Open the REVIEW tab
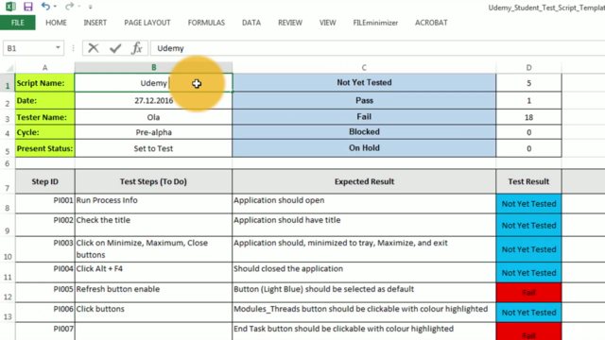 (x=290, y=23)
